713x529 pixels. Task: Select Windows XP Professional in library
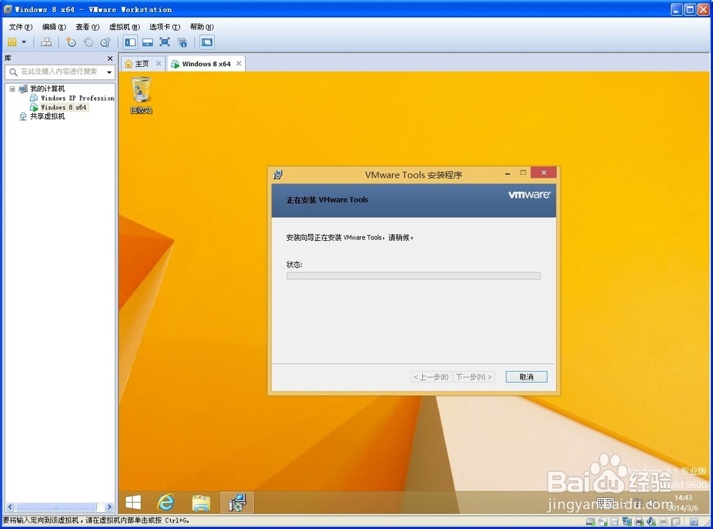[x=72, y=98]
